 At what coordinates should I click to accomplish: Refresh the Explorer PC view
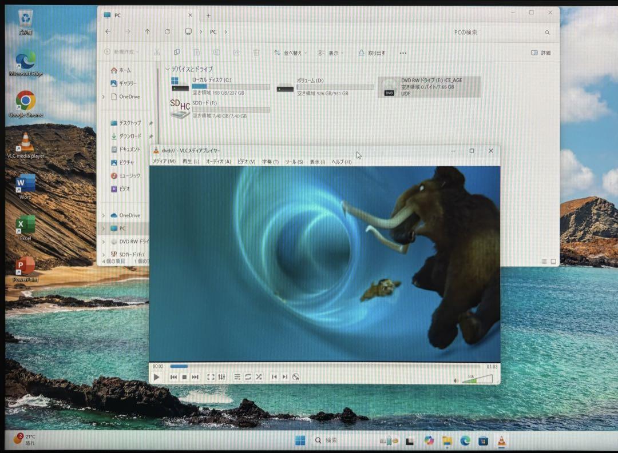[x=167, y=31]
